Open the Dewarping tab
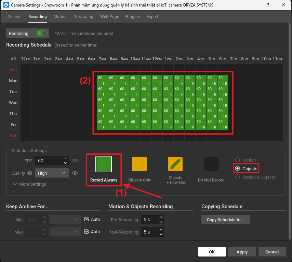This screenshot has width=292, height=262. coord(83,16)
